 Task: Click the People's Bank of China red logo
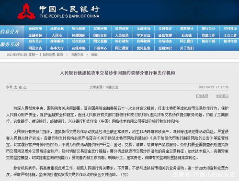26,11
